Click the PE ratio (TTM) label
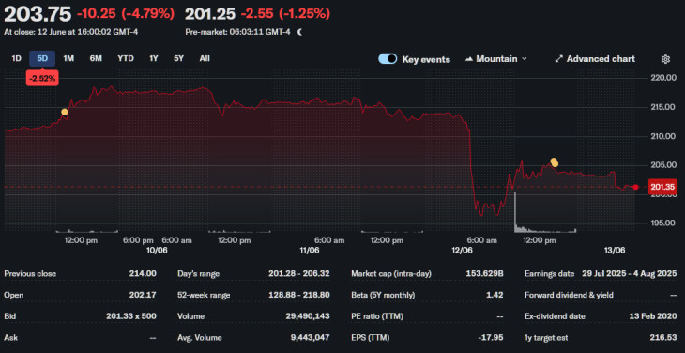This screenshot has height=353, width=685. [375, 316]
